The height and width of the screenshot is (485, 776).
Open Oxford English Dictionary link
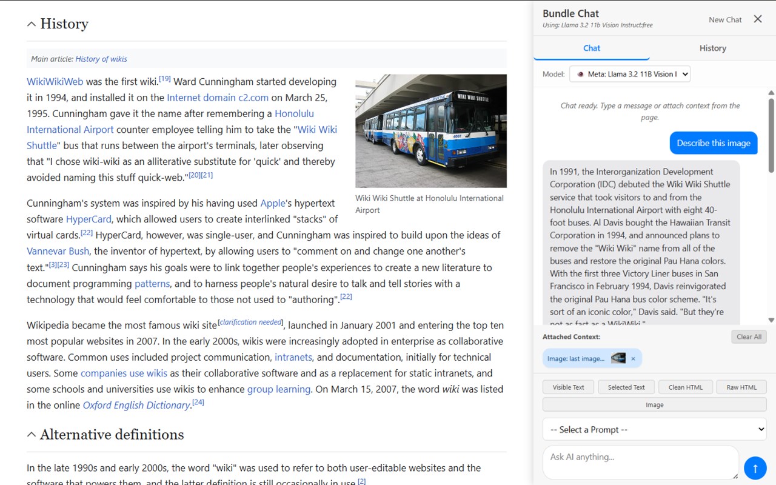point(136,405)
